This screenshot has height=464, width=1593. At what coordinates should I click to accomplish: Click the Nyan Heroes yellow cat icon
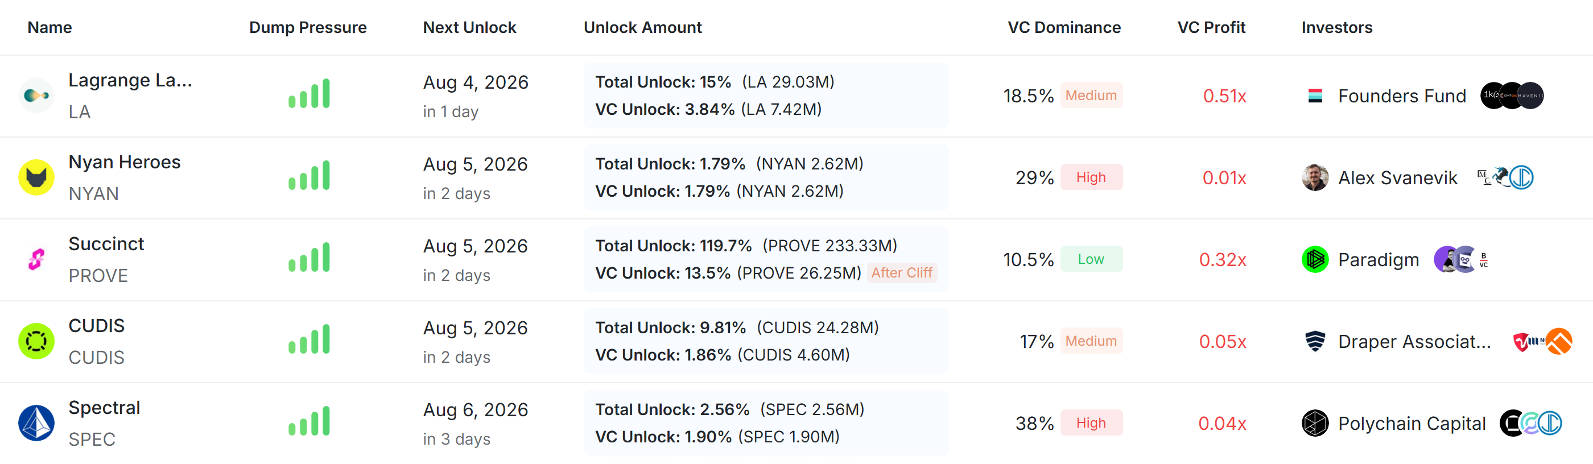coord(36,177)
